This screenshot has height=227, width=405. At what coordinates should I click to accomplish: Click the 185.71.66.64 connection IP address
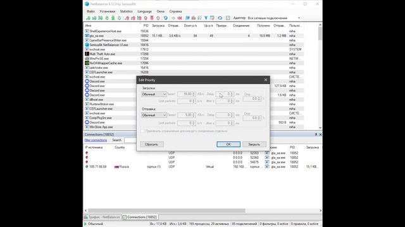[98, 166]
